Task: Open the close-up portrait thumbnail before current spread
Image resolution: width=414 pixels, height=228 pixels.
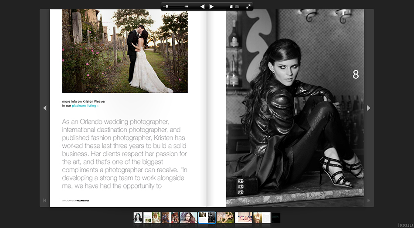Action: (x=189, y=218)
